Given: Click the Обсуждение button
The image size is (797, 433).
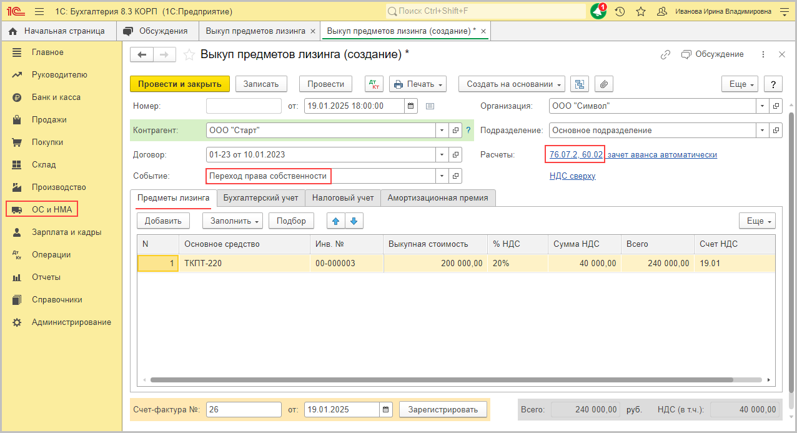Looking at the screenshot, I should coord(712,54).
